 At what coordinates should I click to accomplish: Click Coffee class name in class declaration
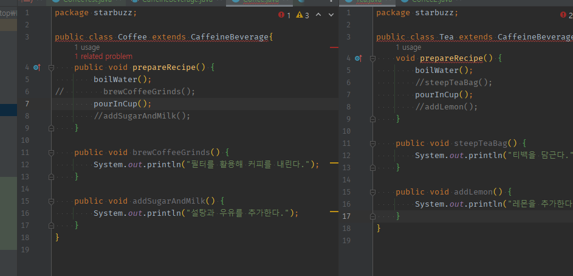click(x=132, y=37)
